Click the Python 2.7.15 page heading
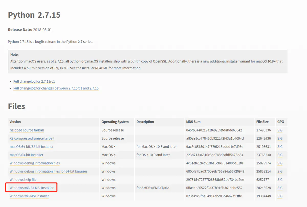Screen dimensions: 307x207 coord(34,15)
